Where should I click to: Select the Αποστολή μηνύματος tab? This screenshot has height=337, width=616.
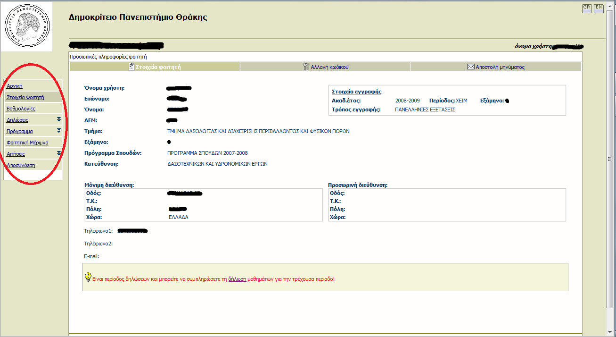tap(496, 67)
